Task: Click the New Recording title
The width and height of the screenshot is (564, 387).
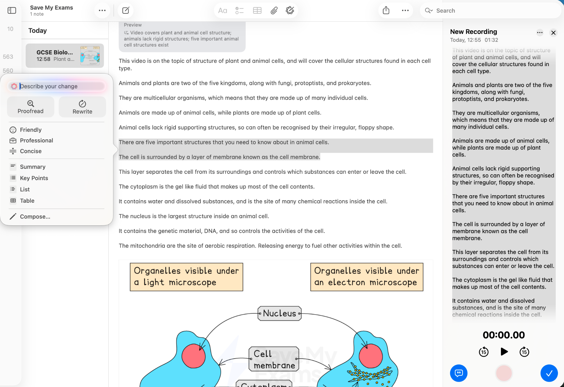Action: tap(473, 32)
